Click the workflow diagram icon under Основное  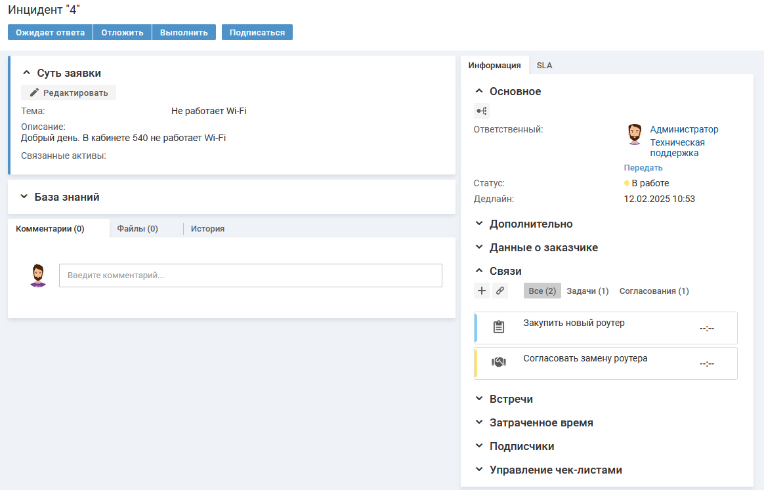pos(481,111)
